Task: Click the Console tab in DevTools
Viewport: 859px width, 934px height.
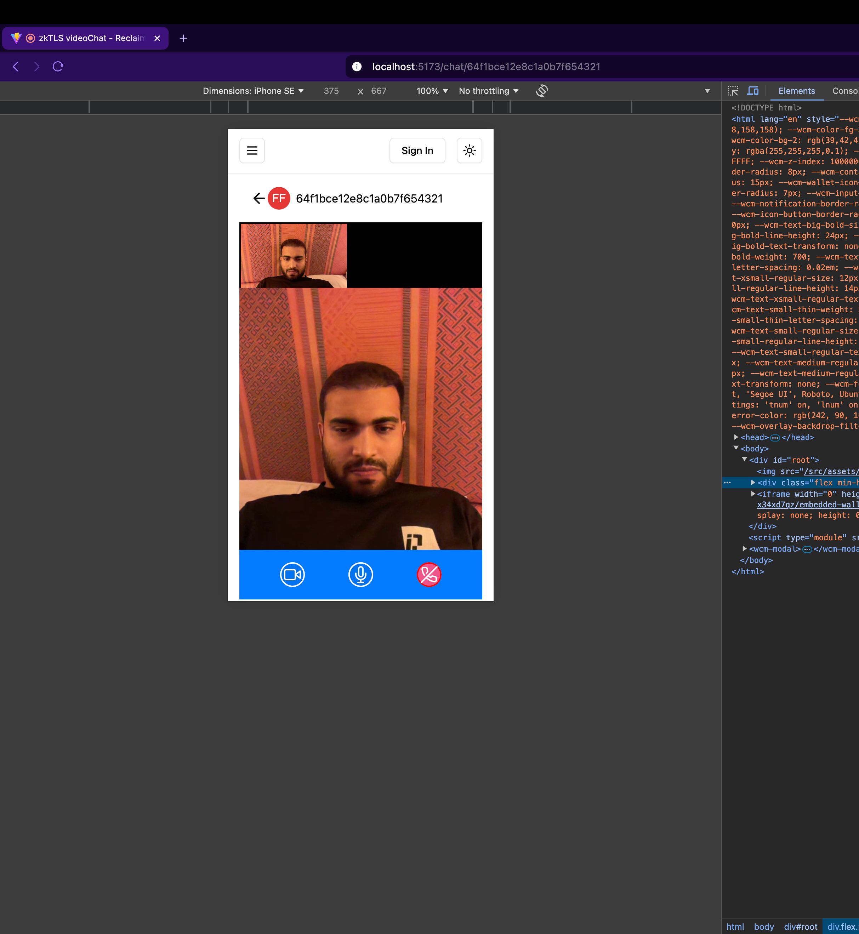Action: point(845,90)
